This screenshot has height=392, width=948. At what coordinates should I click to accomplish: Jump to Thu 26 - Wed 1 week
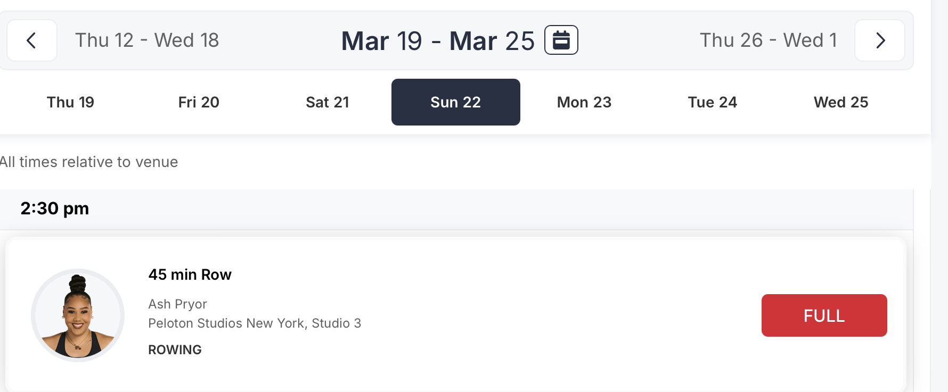point(768,40)
